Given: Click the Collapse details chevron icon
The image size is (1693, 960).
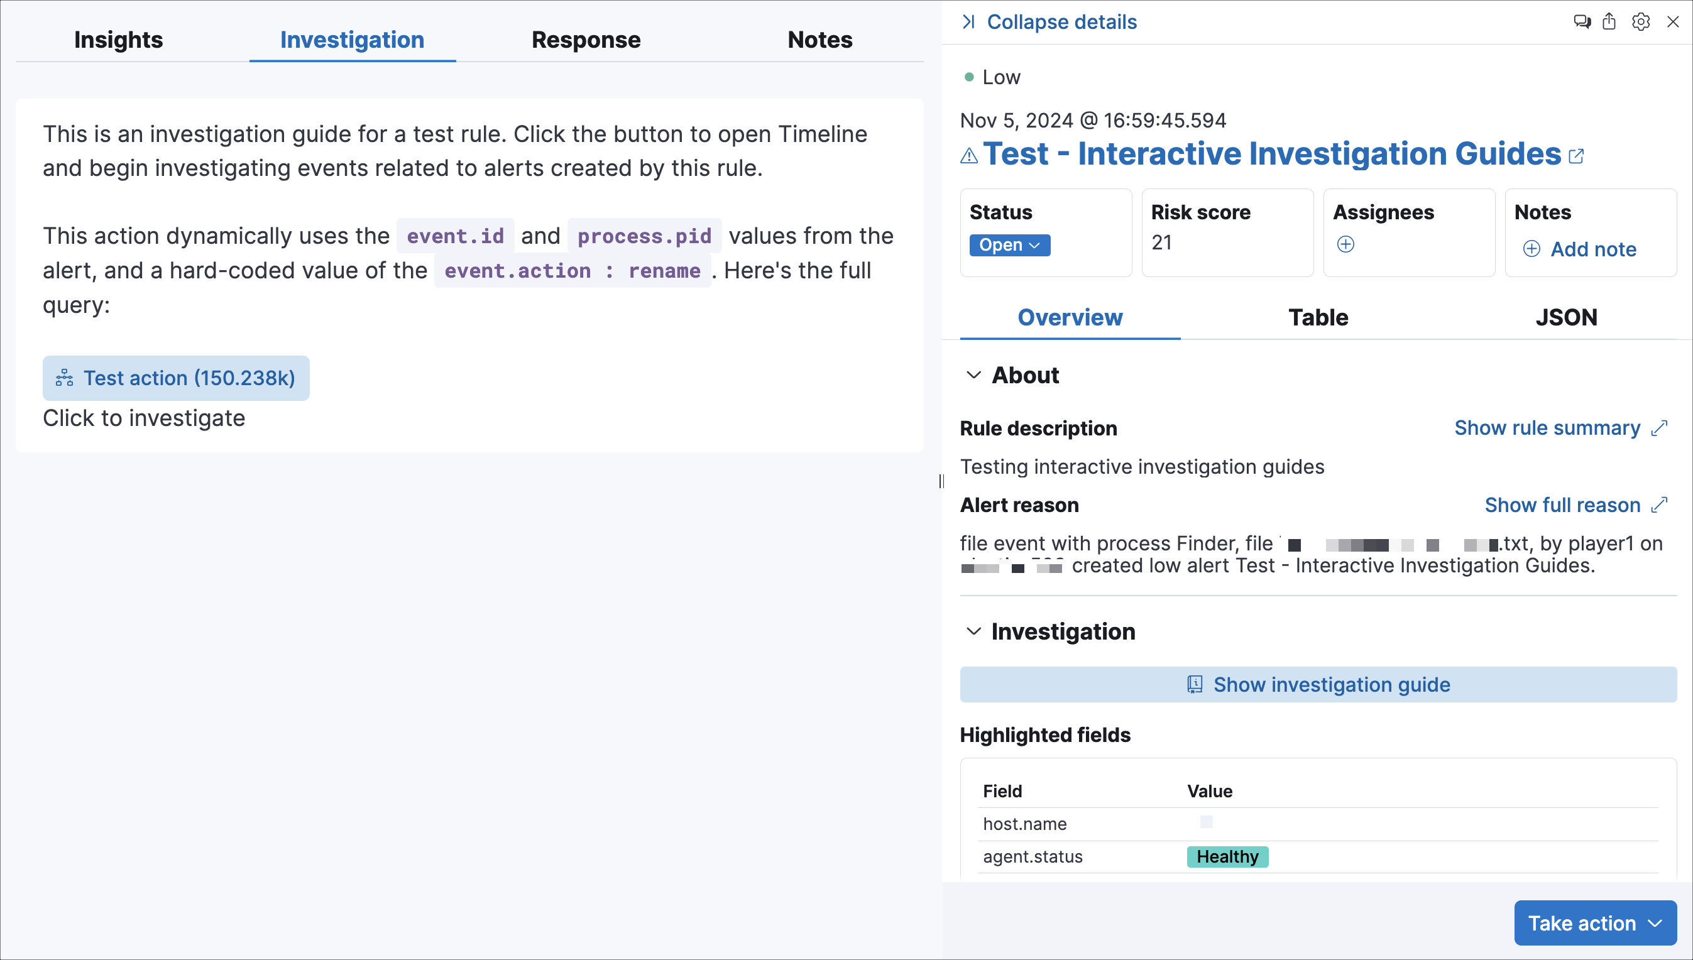Looking at the screenshot, I should click(x=970, y=21).
